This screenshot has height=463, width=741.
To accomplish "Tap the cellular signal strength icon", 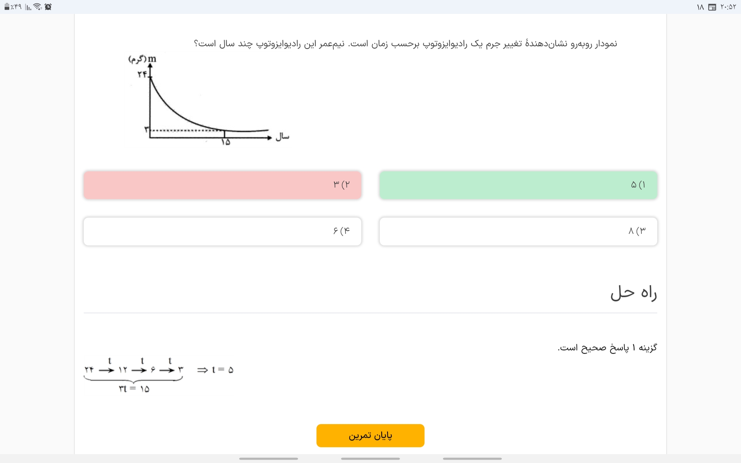I will 28,7.
